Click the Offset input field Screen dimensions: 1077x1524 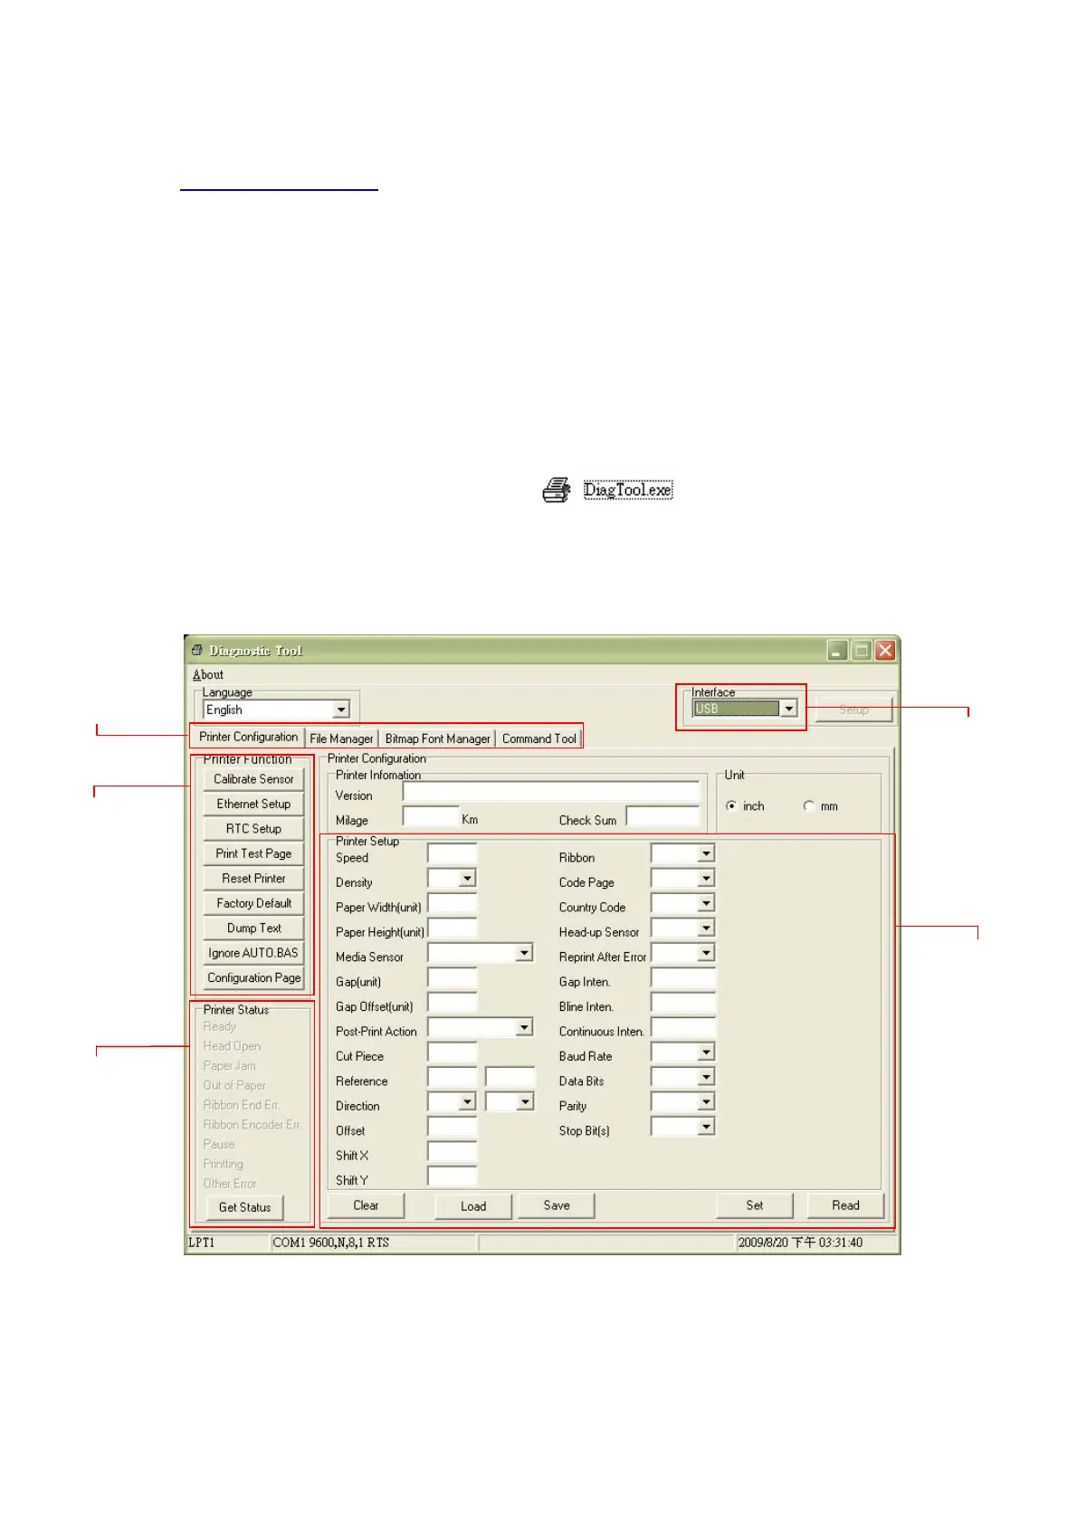tap(452, 1128)
